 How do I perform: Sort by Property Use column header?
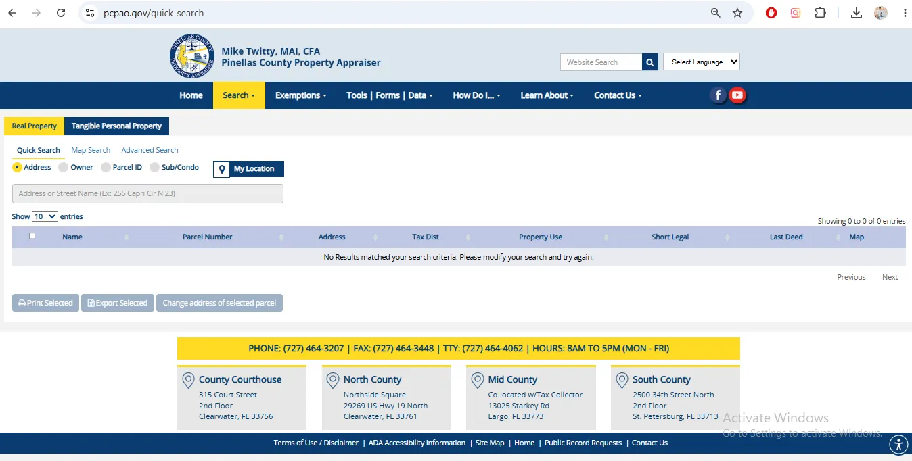point(541,237)
